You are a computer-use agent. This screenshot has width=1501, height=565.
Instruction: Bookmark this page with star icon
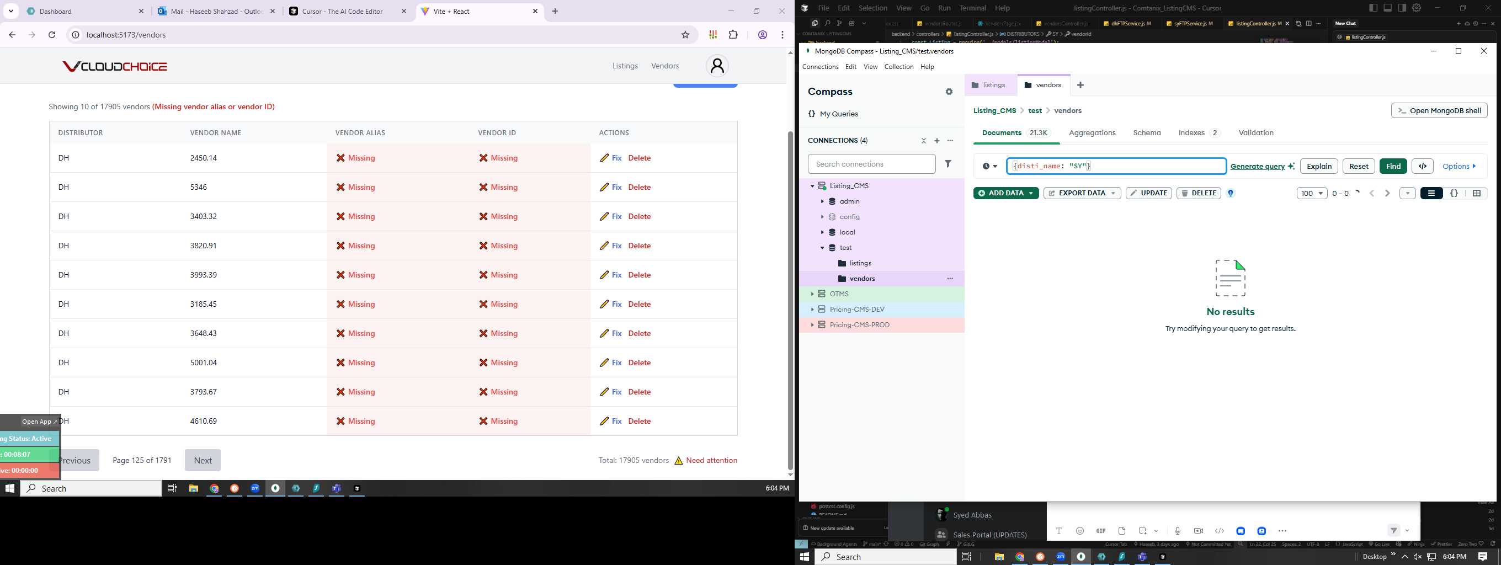(x=685, y=35)
